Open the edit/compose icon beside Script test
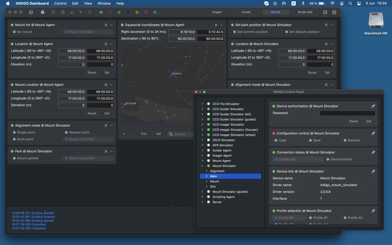The height and width of the screenshot is (245, 392). (325, 12)
